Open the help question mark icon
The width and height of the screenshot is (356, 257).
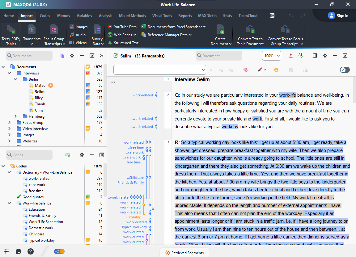pyautogui.click(x=30, y=251)
